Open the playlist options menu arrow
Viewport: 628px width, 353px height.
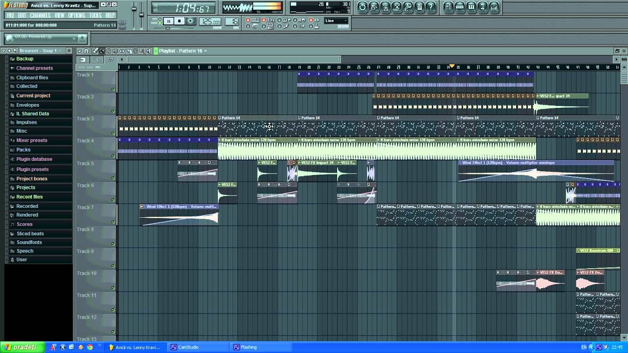tap(79, 51)
